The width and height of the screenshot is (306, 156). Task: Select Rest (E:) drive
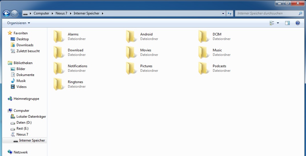23,128
